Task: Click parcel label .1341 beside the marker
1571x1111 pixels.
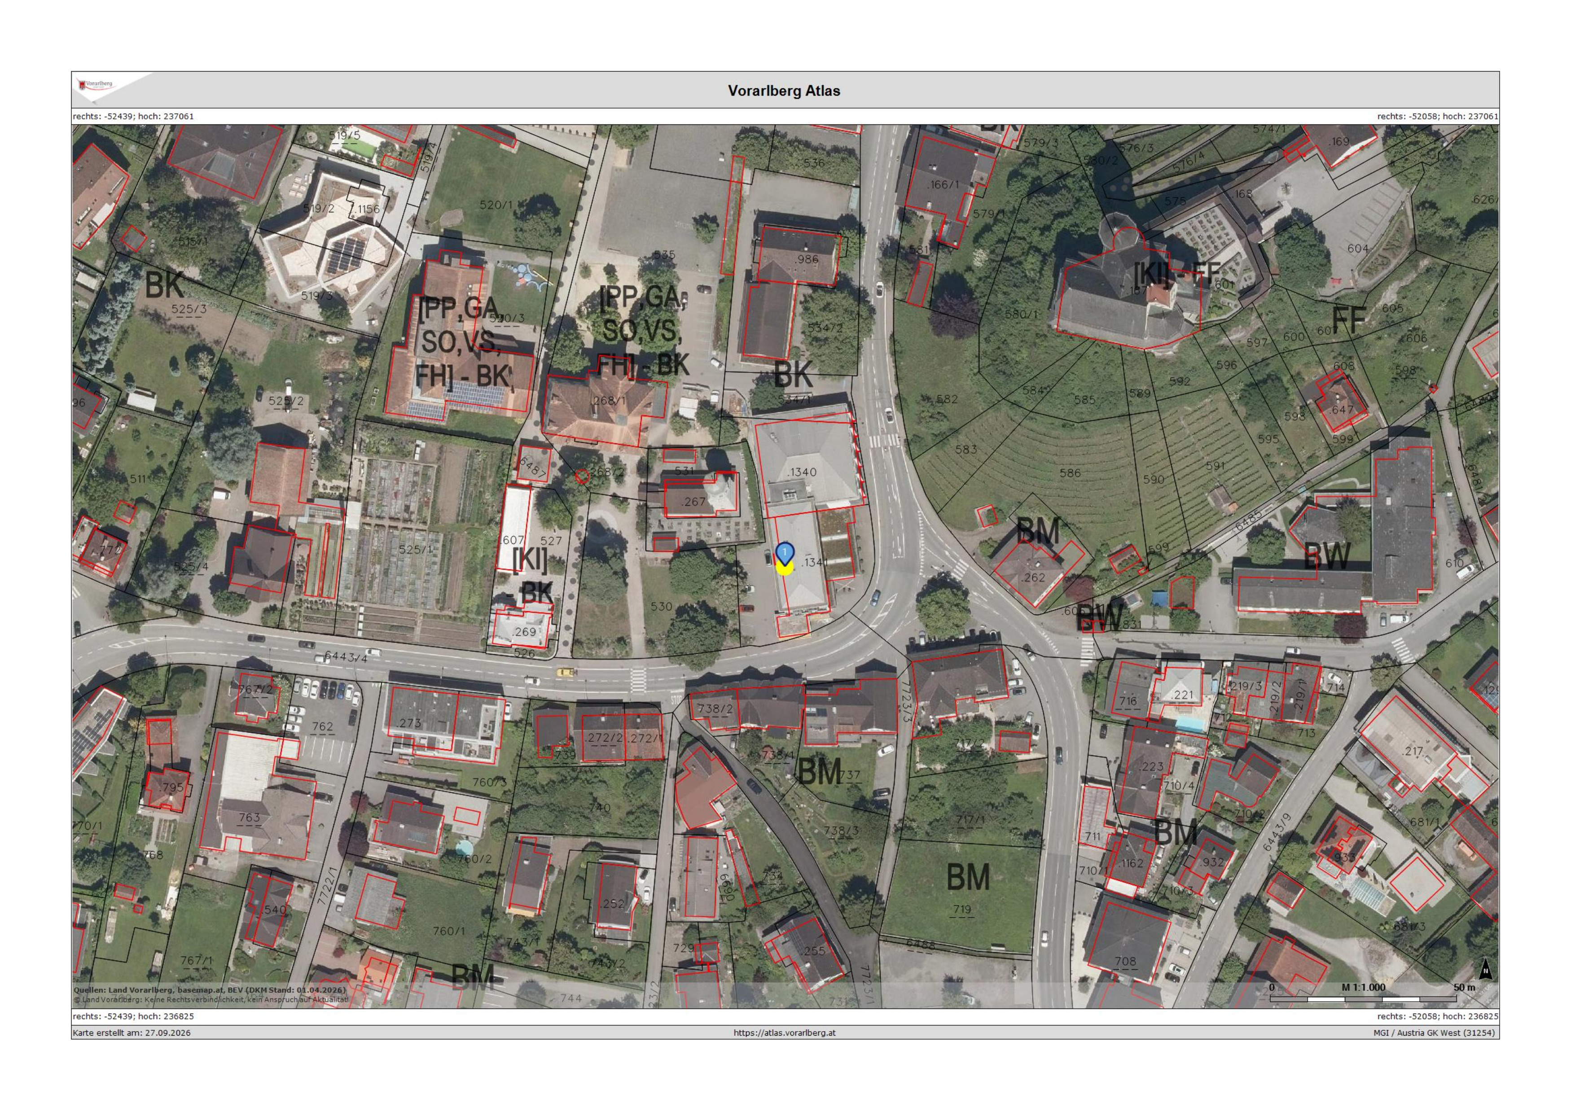Action: point(814,562)
